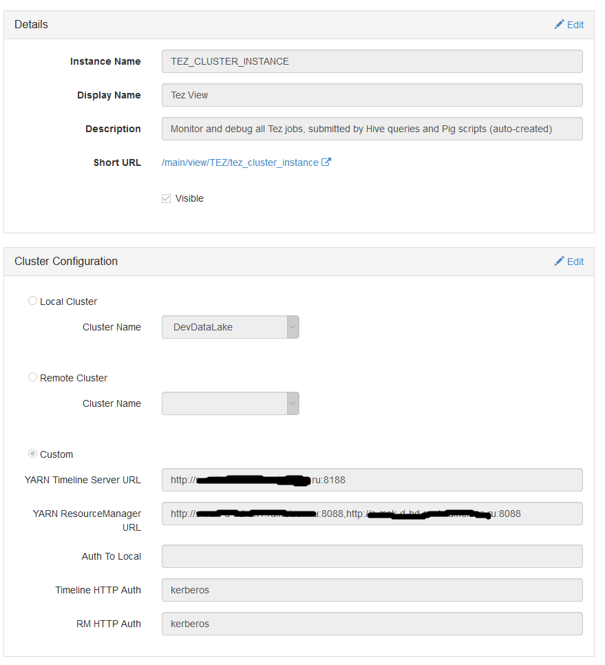Image resolution: width=605 pixels, height=665 pixels.
Task: Expand the cluster selection combo box under Remote Cluster
Action: [x=292, y=403]
